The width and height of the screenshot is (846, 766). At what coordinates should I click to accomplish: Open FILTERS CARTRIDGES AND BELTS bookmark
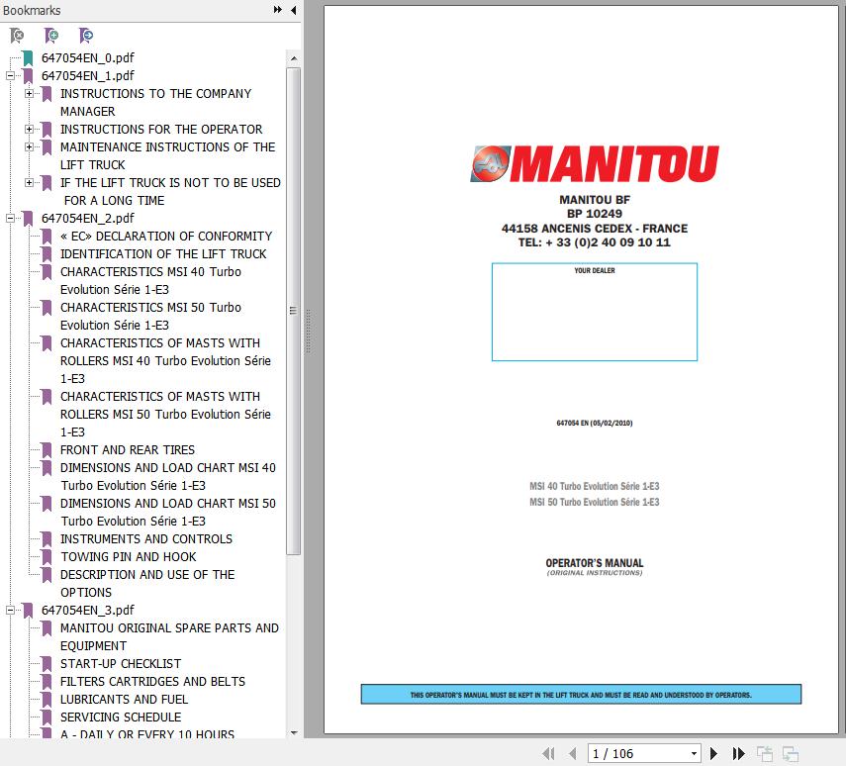click(152, 681)
